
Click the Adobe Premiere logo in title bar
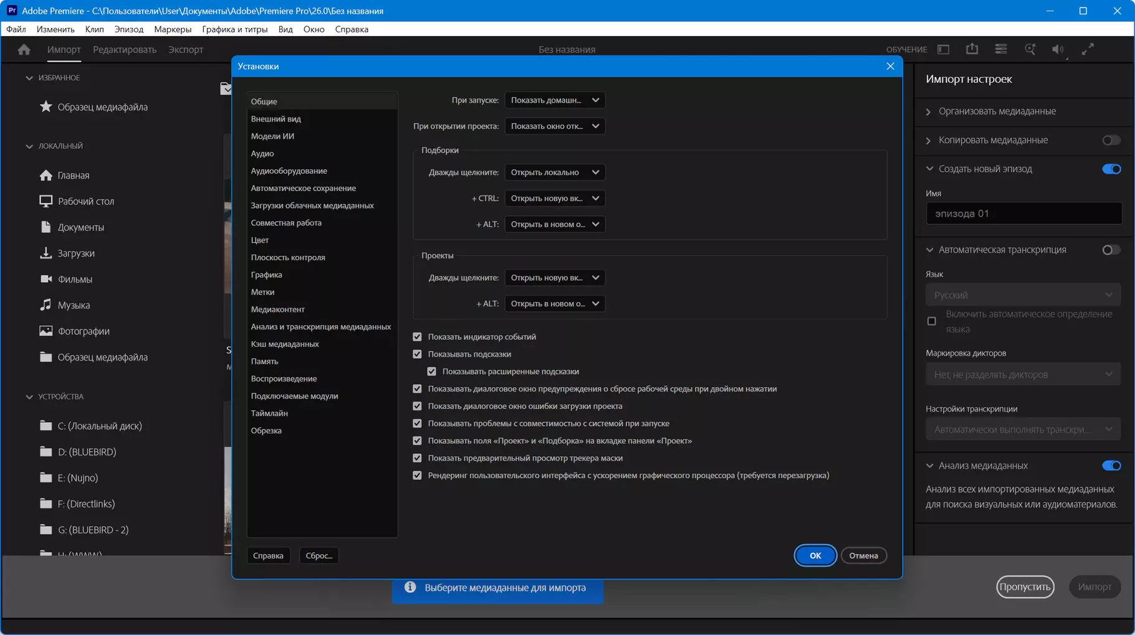[12, 11]
